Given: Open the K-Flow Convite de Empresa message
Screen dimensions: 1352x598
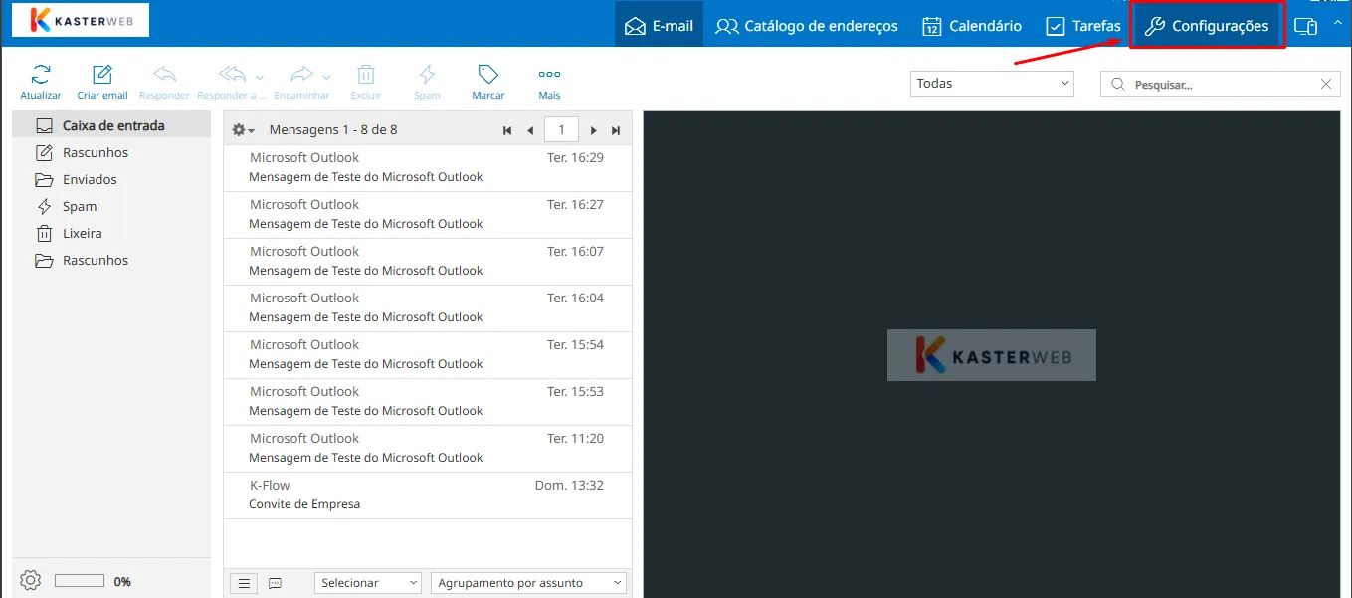Looking at the screenshot, I should coord(428,496).
